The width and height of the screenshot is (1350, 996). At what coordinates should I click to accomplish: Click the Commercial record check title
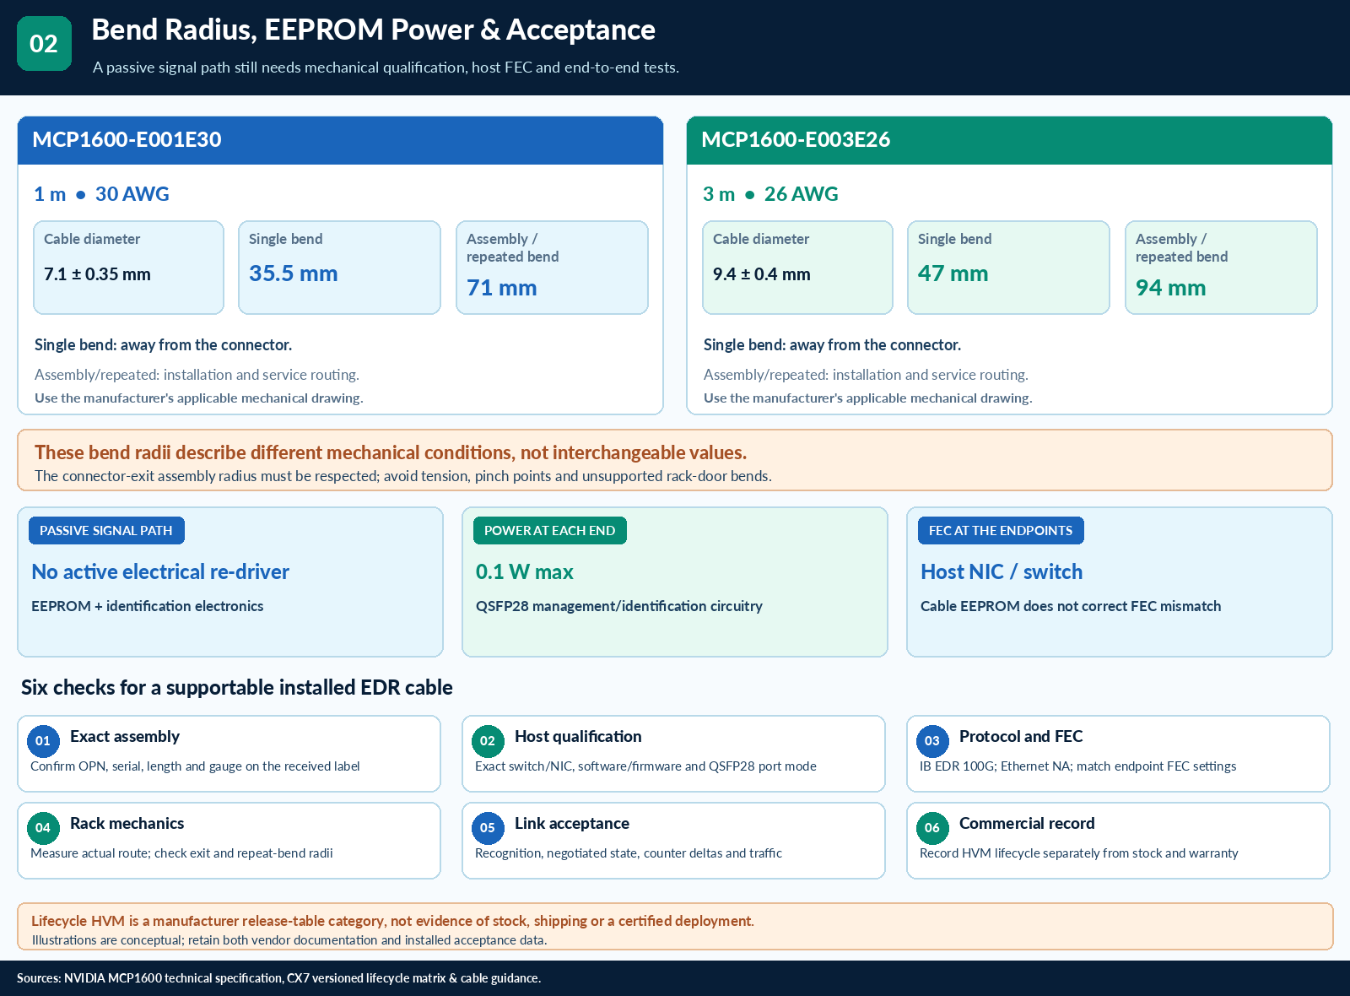pos(1027,824)
